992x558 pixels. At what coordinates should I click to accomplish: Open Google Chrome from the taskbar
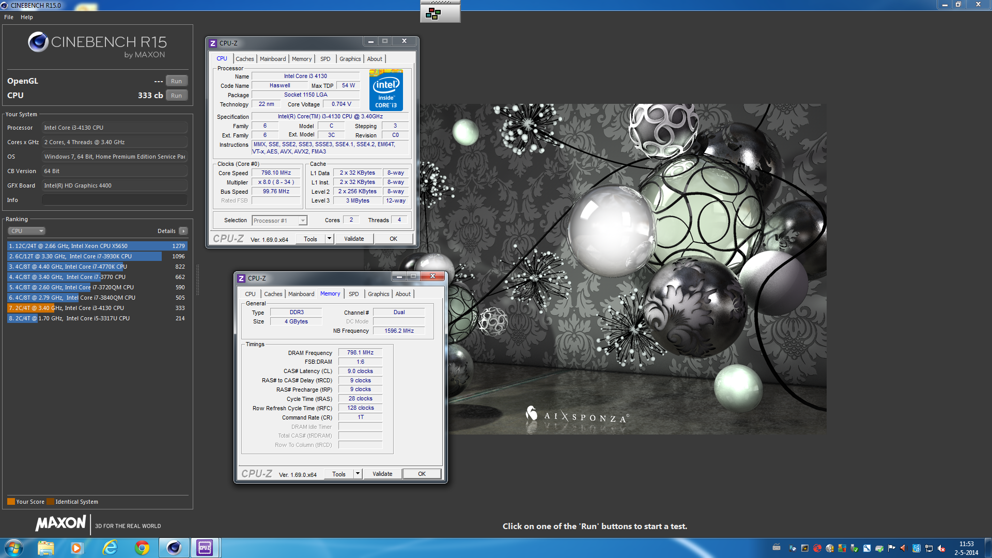142,548
